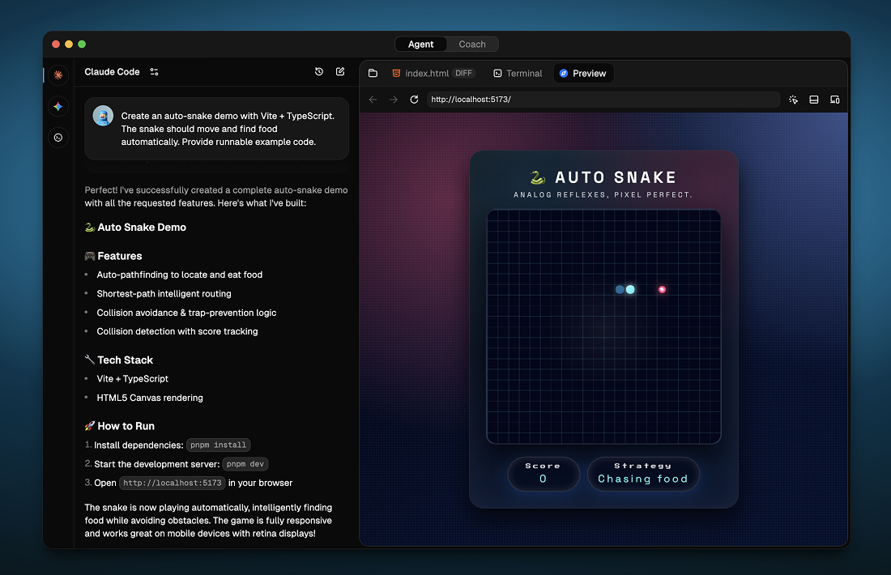This screenshot has width=891, height=575.
Task: Click the http://localhost:5173 link in the chat
Action: pos(172,483)
